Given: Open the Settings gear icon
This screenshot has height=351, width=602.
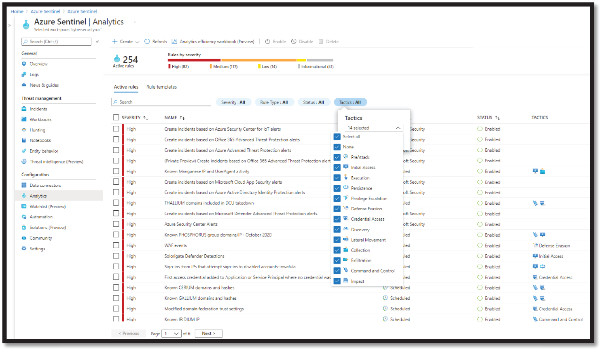Looking at the screenshot, I should (x=24, y=248).
